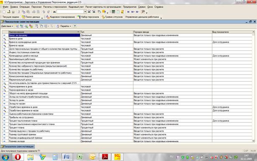Image resolution: width=257 pixels, height=161 pixels.
Task: Click the M- memory subtract button
Action: (137, 12)
